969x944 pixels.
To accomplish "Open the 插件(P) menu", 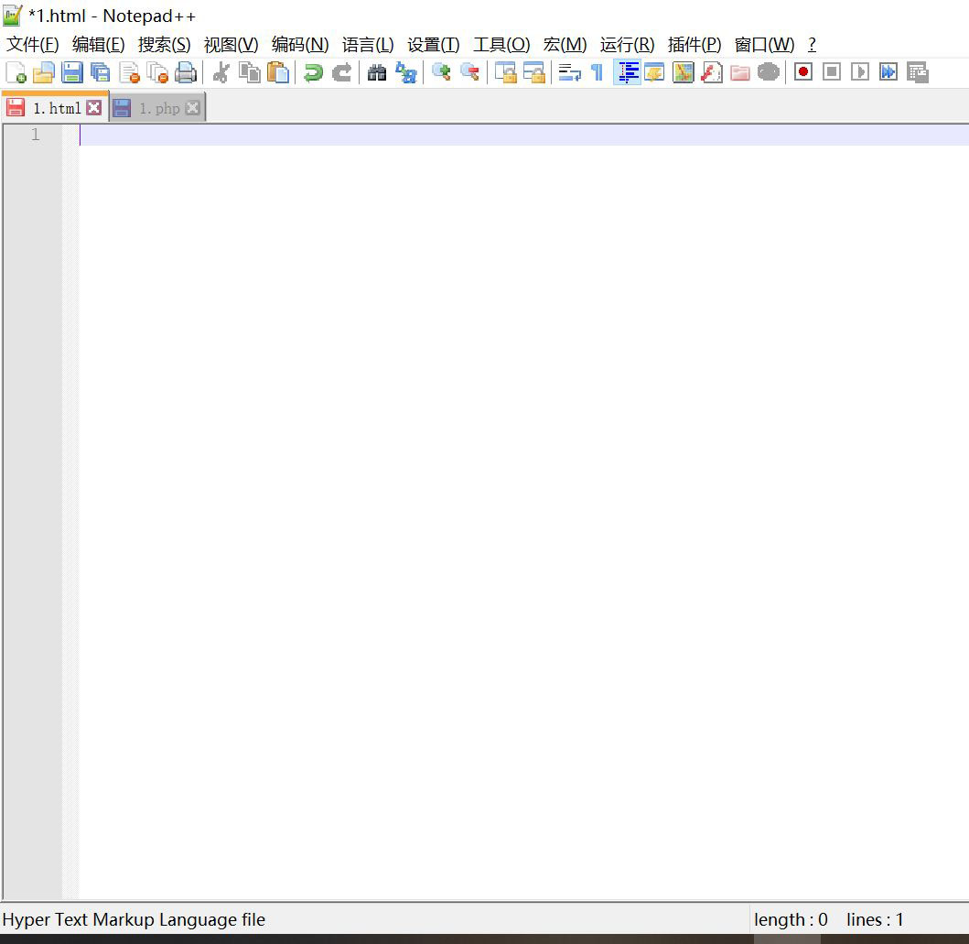I will pos(694,45).
